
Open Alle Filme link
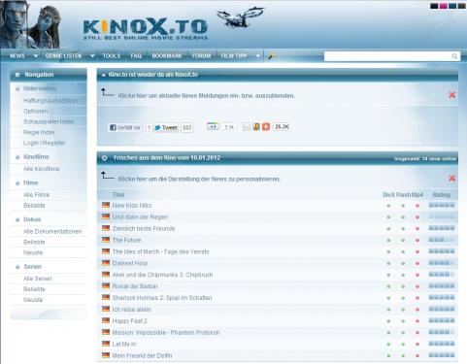click(36, 195)
